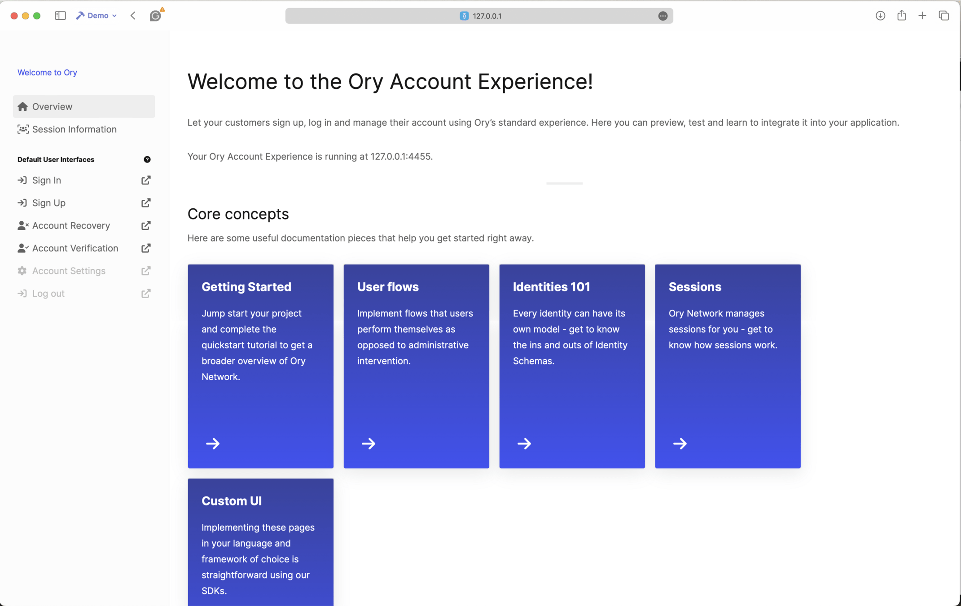
Task: Open the address bar page options menu
Action: (663, 16)
